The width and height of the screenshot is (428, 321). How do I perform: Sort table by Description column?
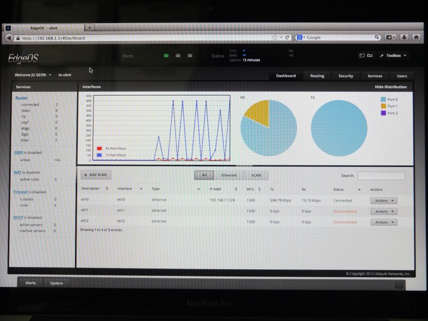tap(95, 189)
